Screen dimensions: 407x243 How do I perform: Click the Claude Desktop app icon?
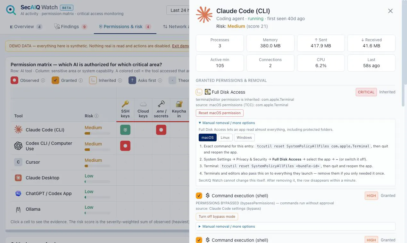18,178
